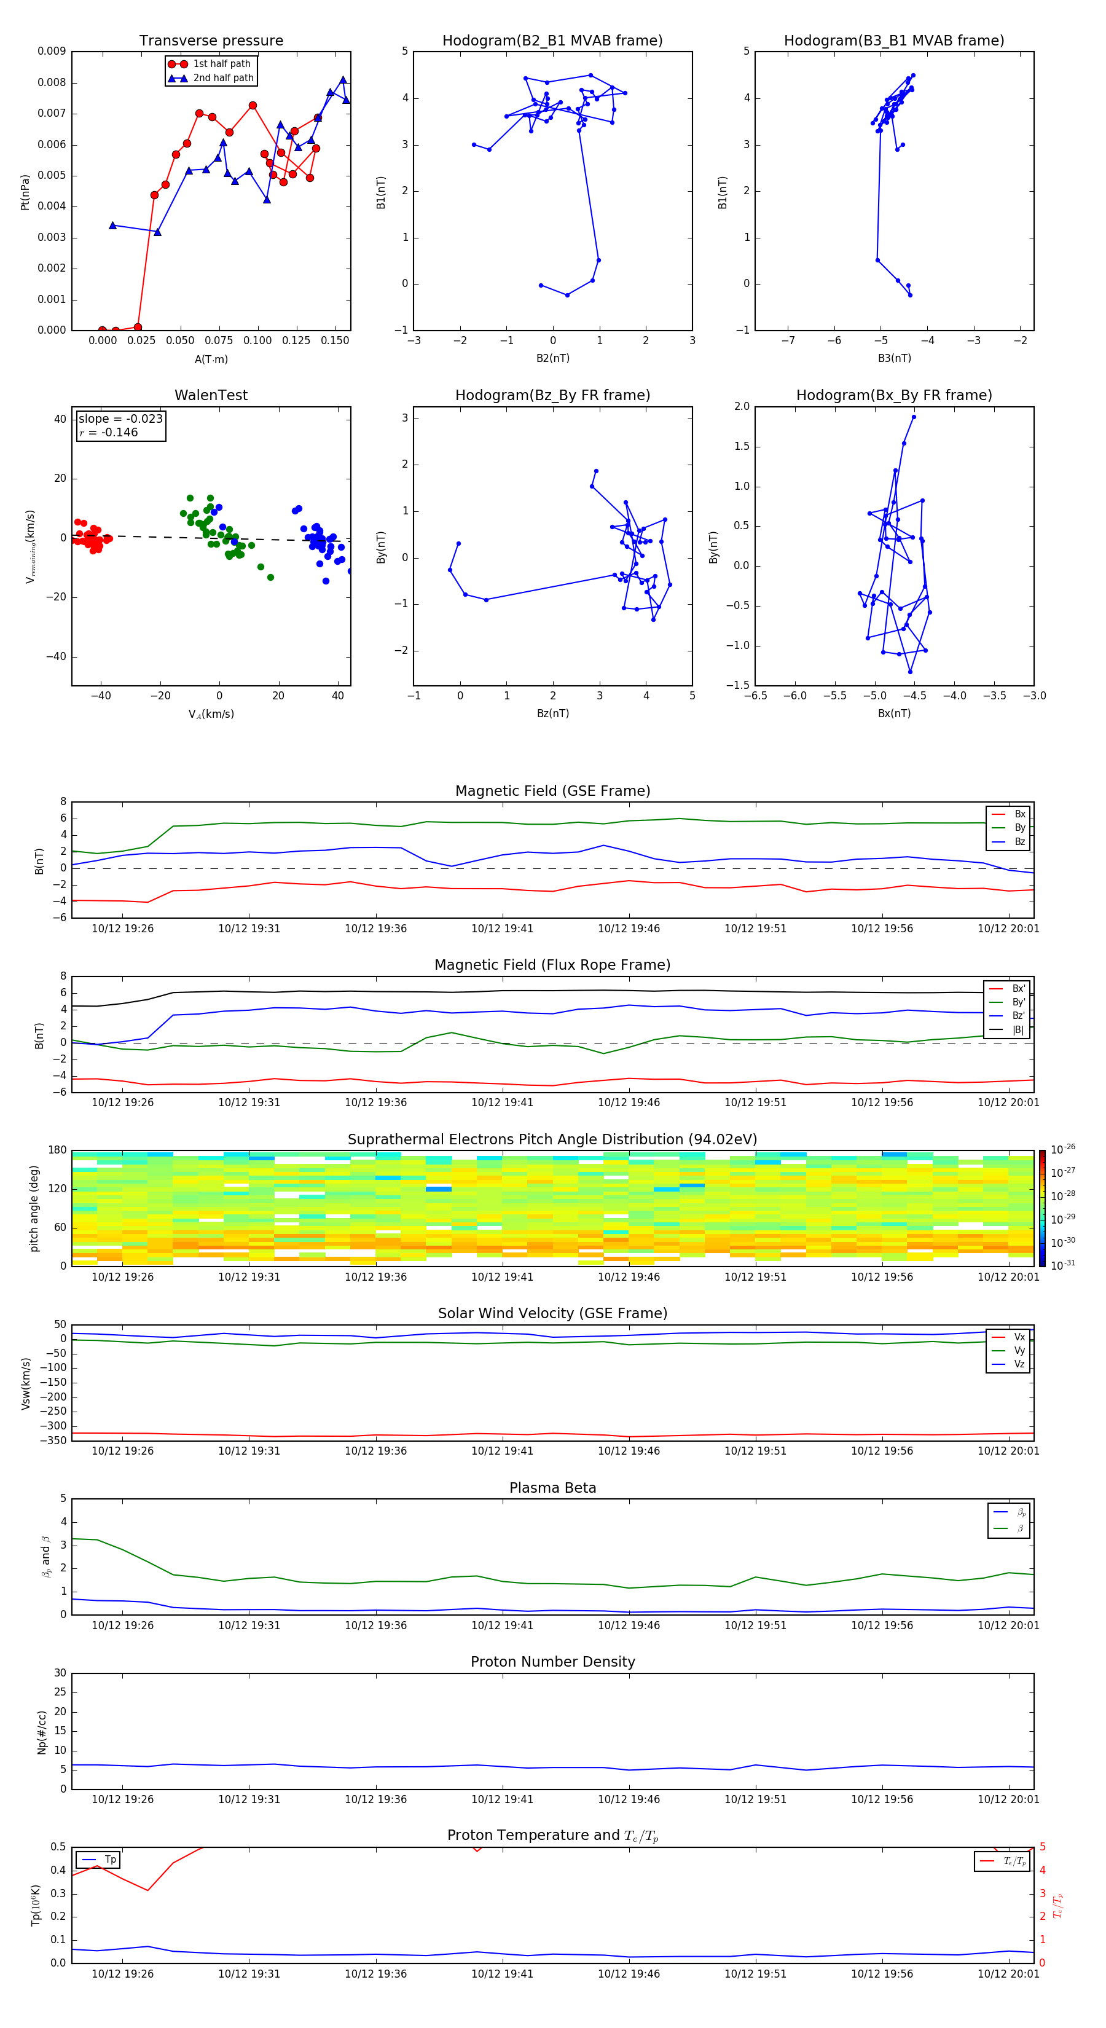Click the blue triangle marker for 2nd half path
Screen dimensions: 1106x2028
(x=178, y=78)
